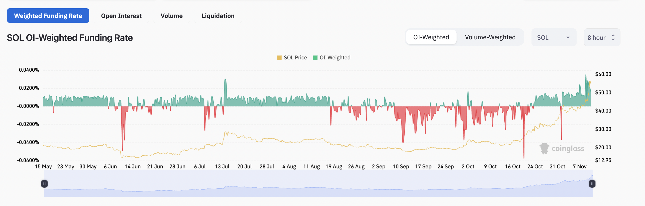Screen dimensions: 645x206
Task: Open the Volume tab
Action: click(x=172, y=16)
